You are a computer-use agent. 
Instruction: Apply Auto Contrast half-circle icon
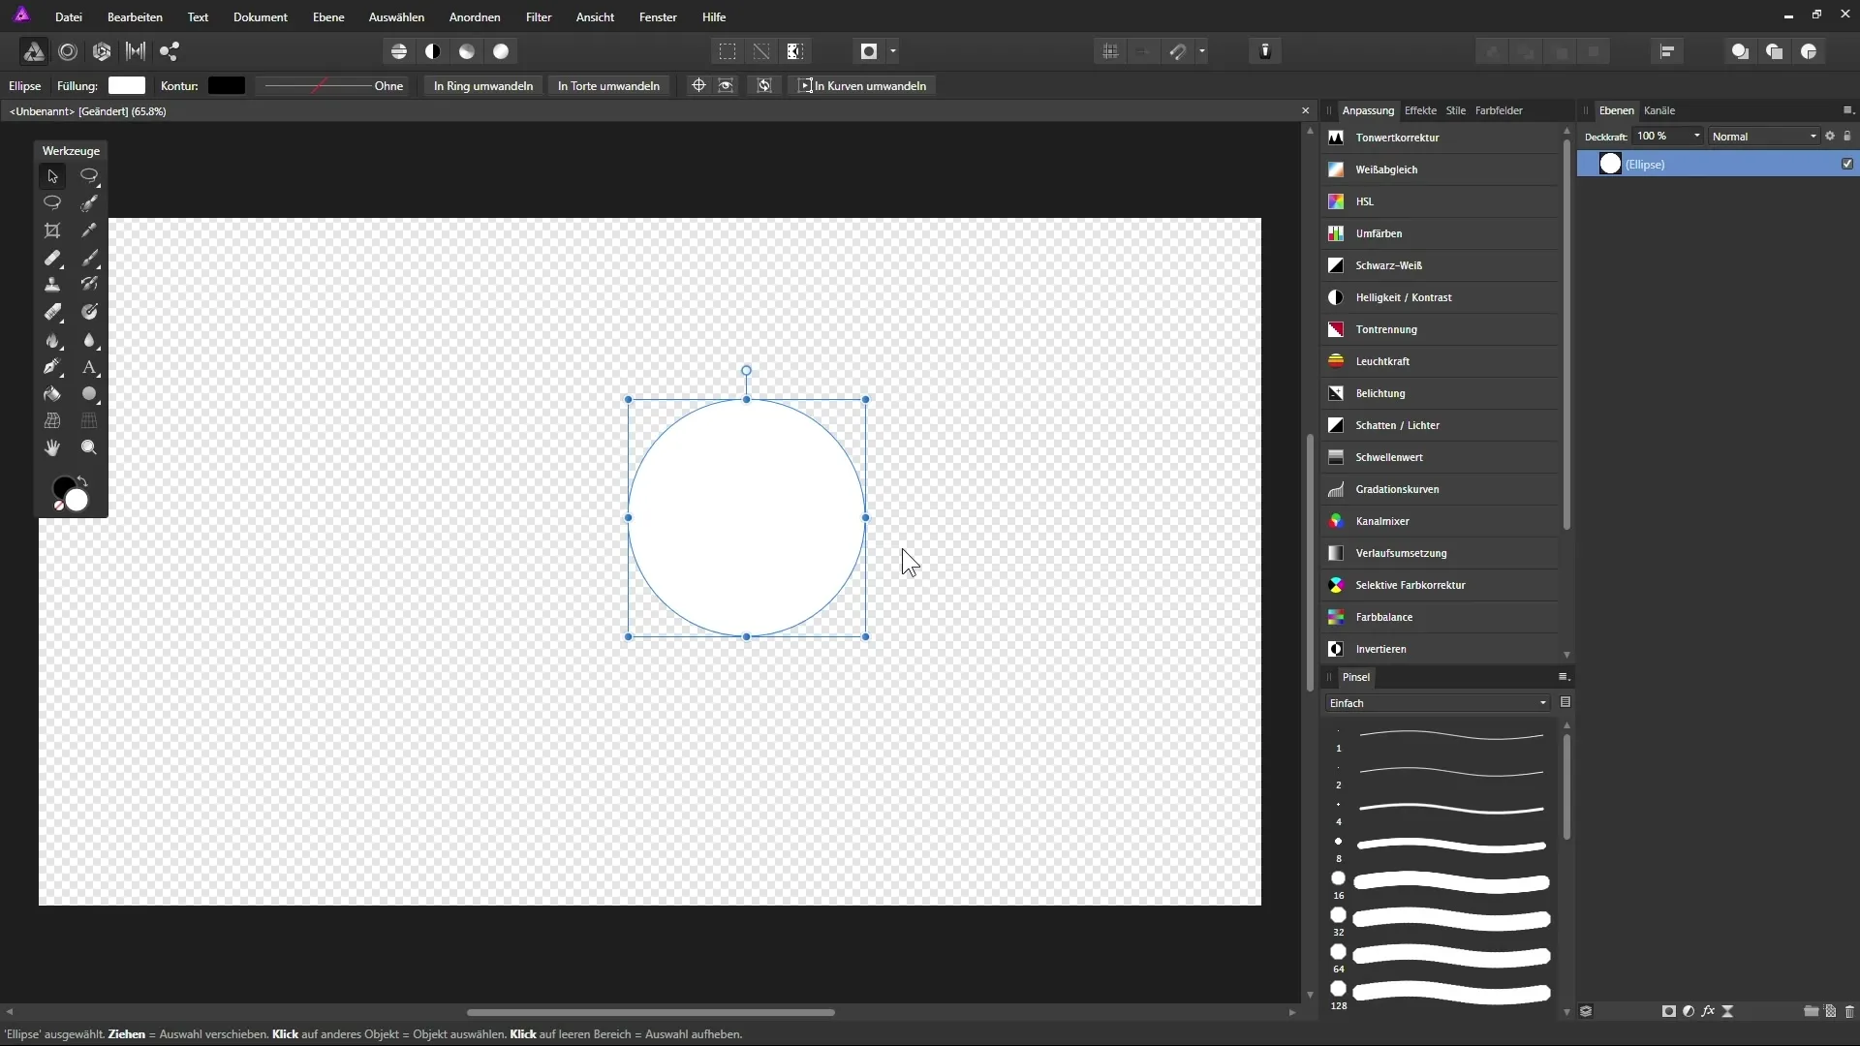coord(433,51)
